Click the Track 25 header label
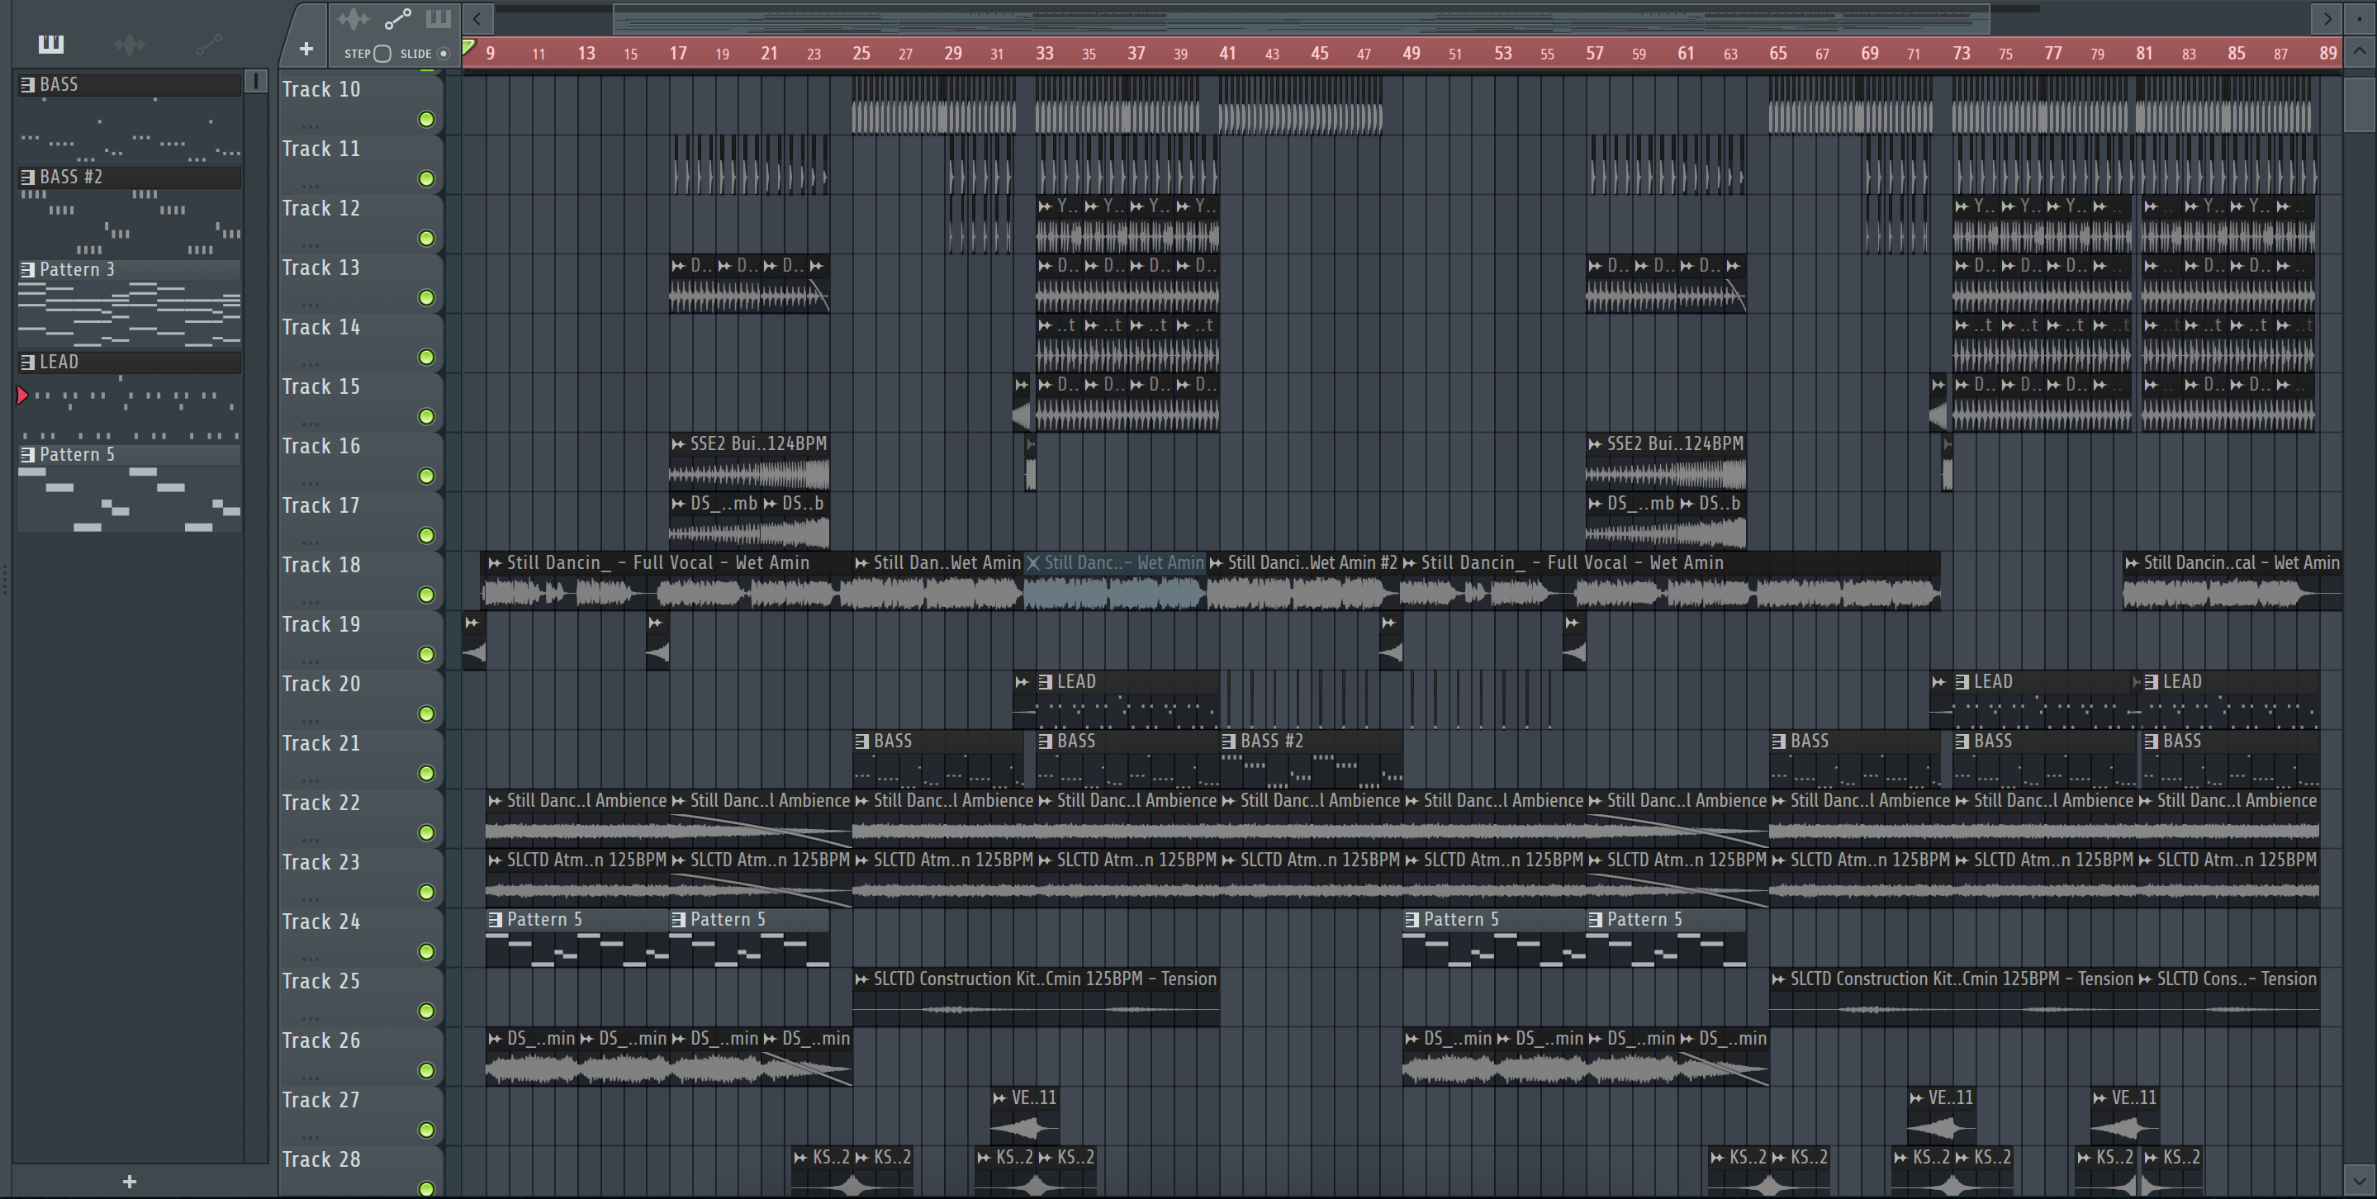 pos(321,981)
